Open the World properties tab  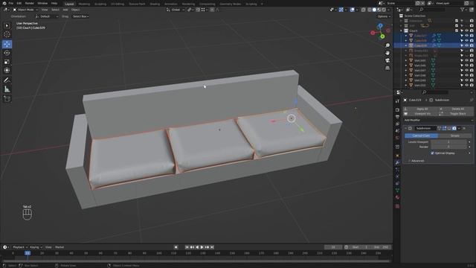(397, 138)
